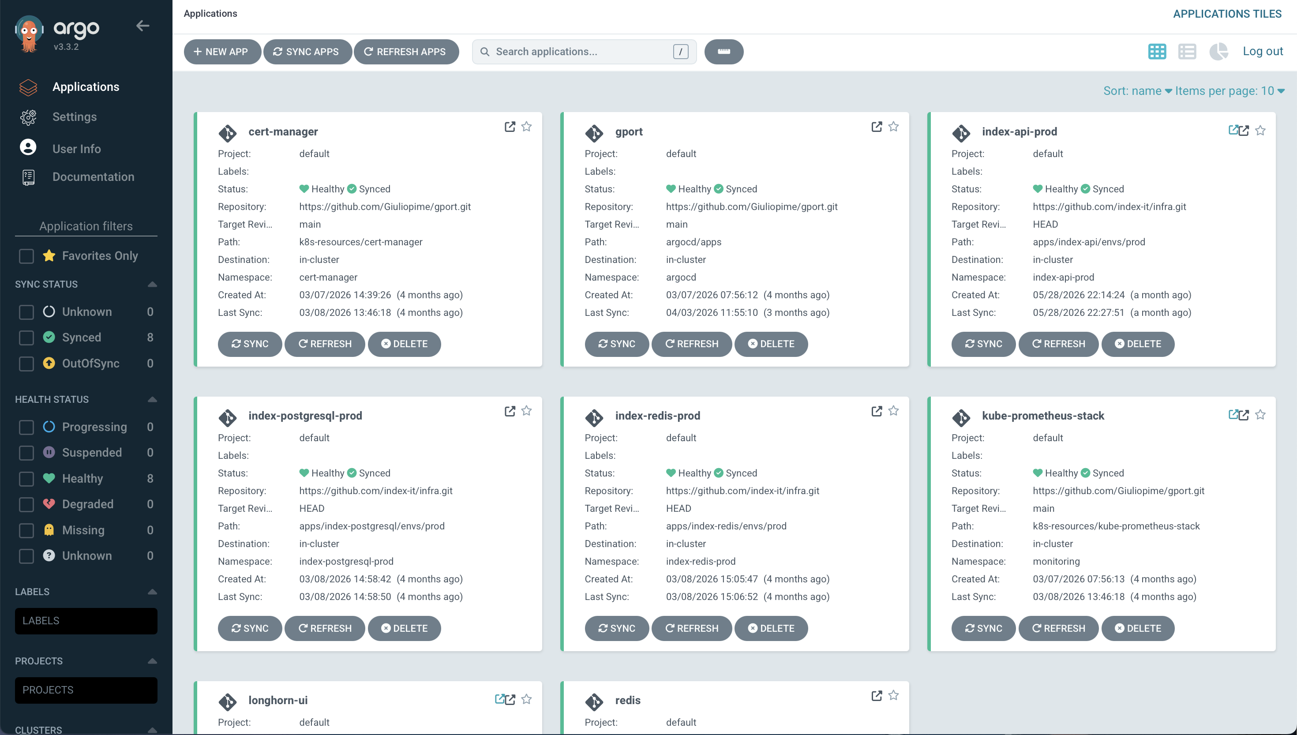Screen dimensions: 1297x735
Task: Log out of Argo CD
Action: pos(1263,52)
